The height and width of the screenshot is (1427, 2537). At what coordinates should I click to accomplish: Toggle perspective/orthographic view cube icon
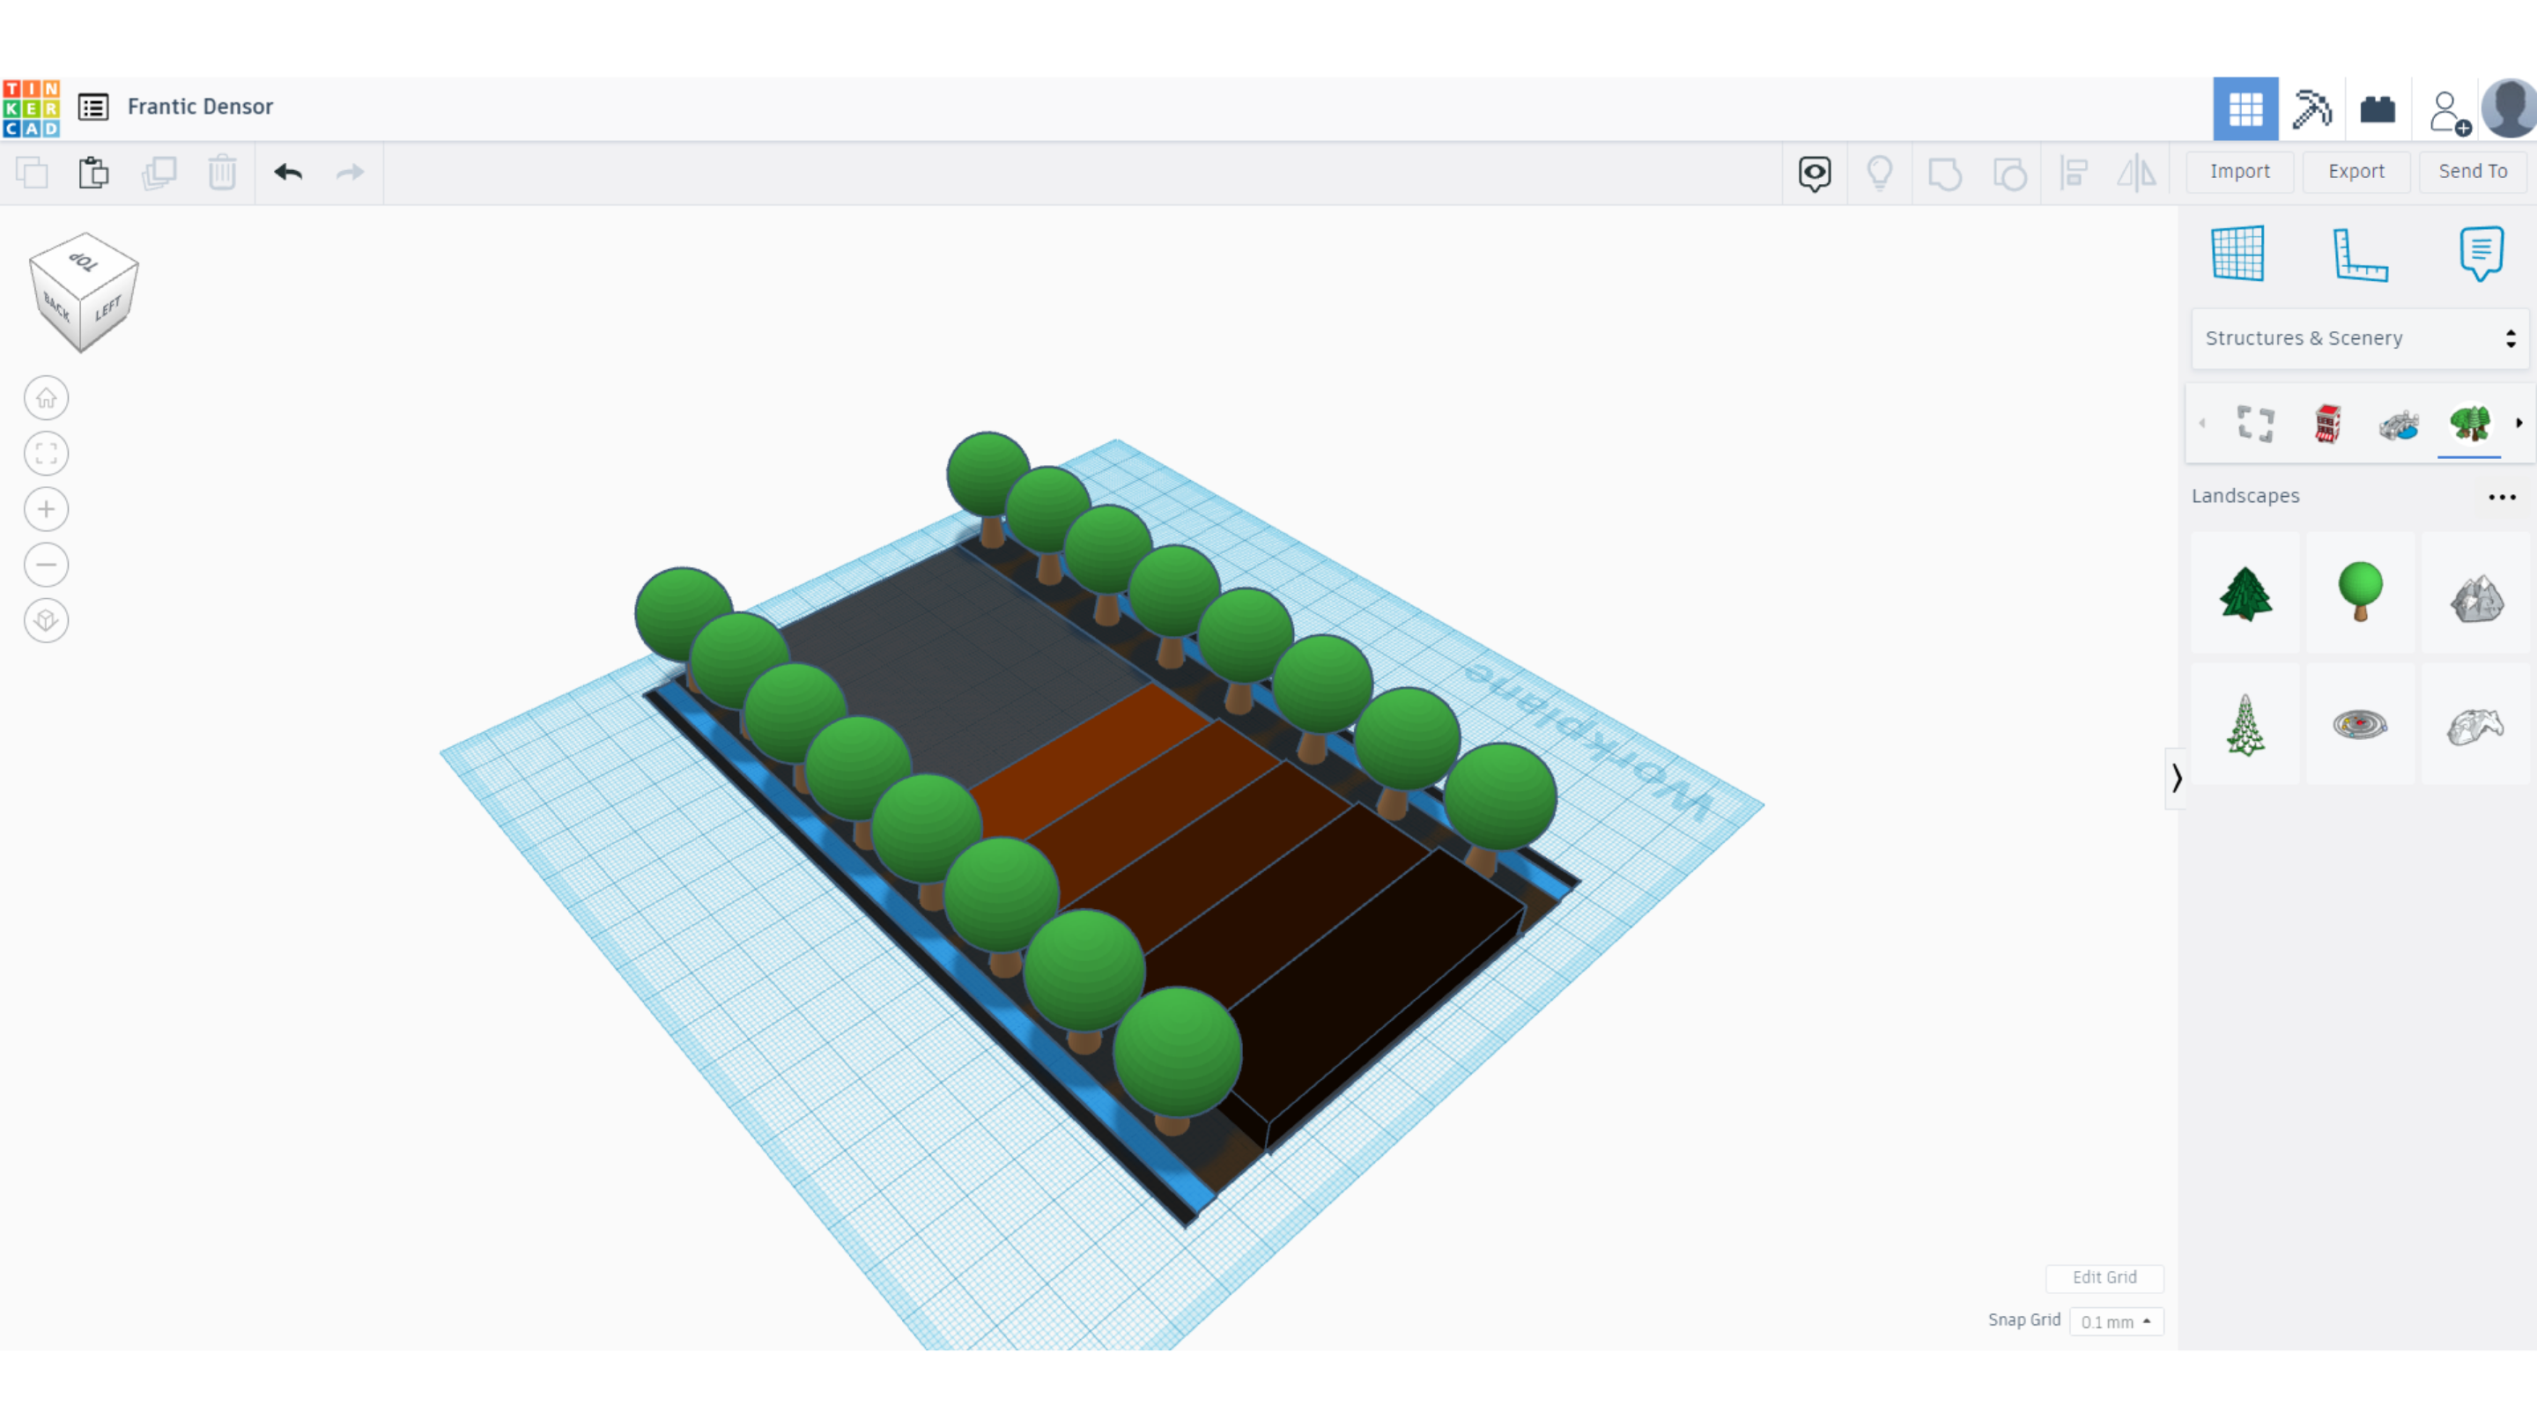[x=47, y=620]
